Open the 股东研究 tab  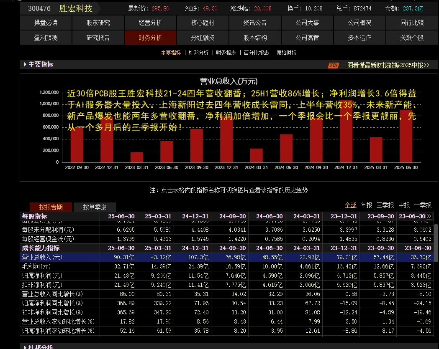98,23
